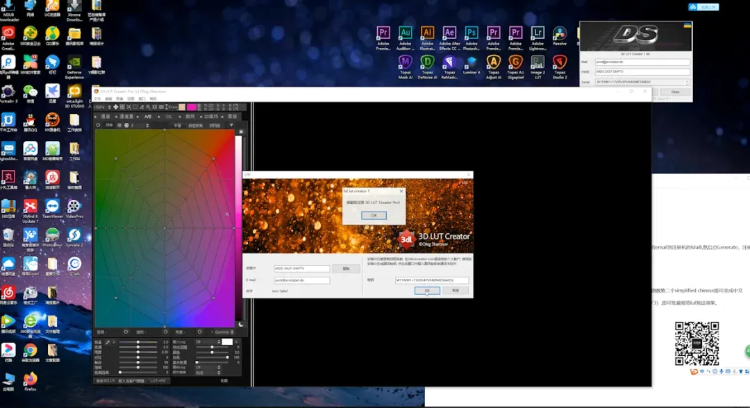Toggle the C/L grid mode indicator
This screenshot has width=750, height=408.
click(169, 117)
